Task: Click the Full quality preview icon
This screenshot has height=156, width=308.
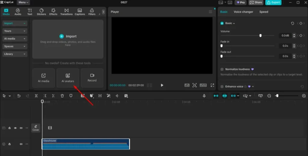Action: point(187,85)
